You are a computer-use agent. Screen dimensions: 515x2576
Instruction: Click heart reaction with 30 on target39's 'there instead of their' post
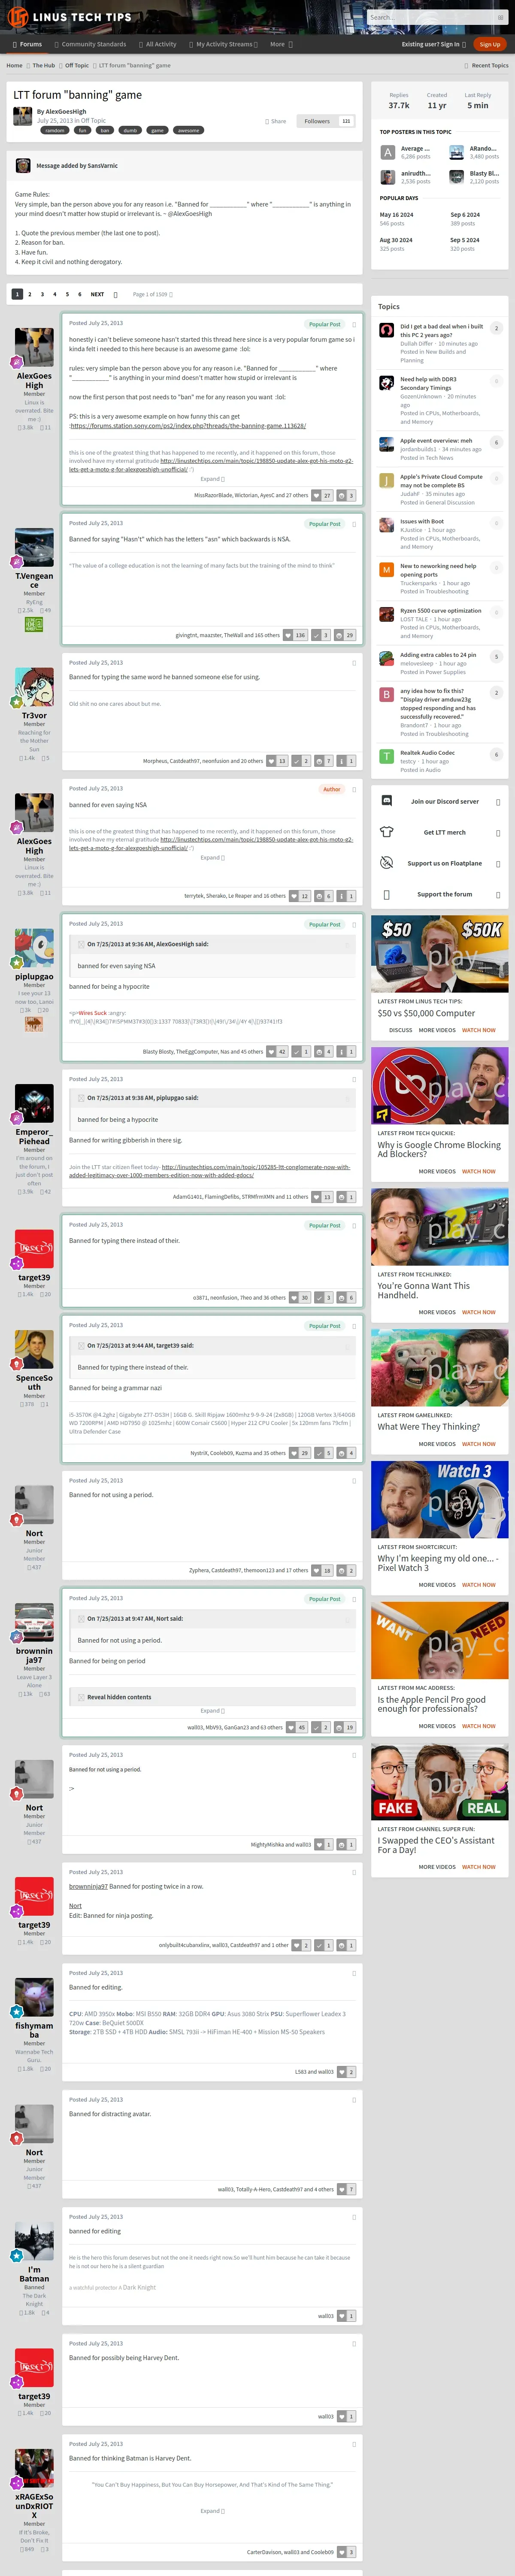[300, 1298]
